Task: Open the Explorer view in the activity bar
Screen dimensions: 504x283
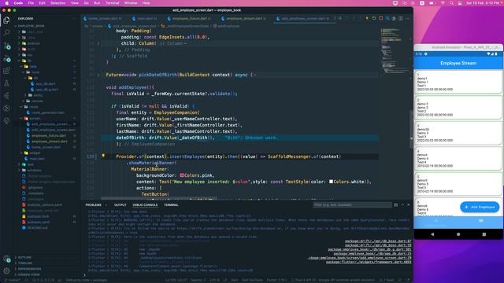Action: pyautogui.click(x=6, y=20)
